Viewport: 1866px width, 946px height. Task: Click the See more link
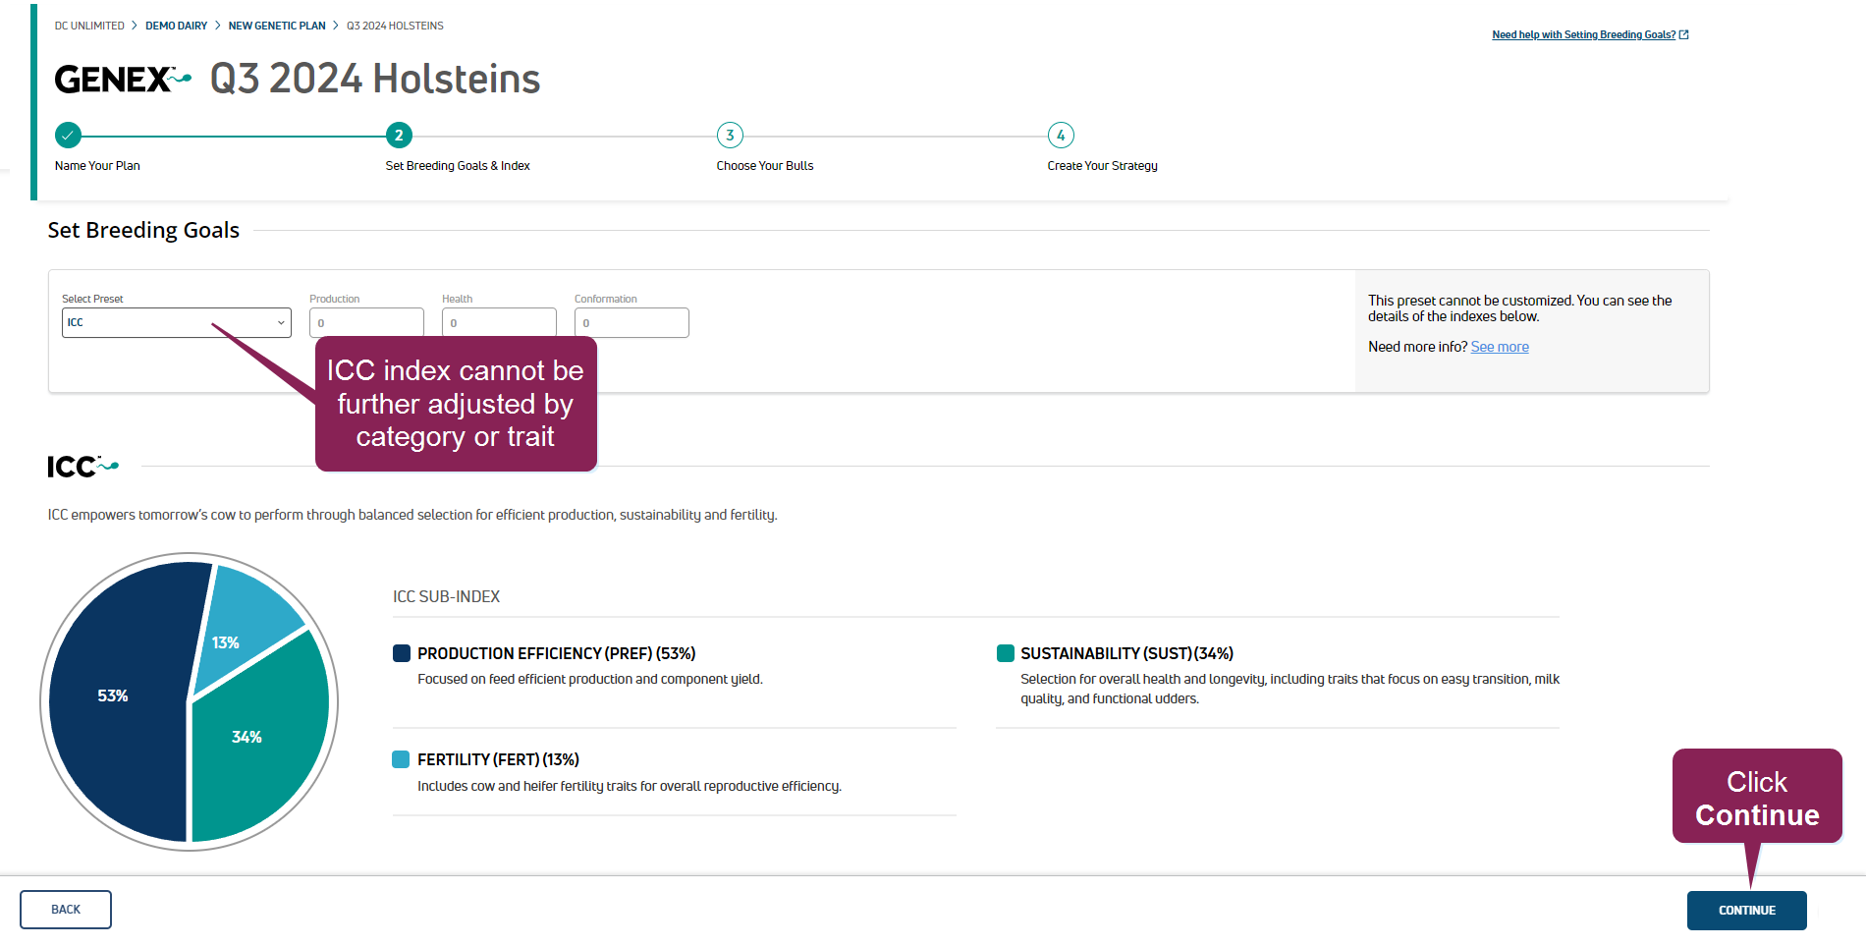point(1500,347)
